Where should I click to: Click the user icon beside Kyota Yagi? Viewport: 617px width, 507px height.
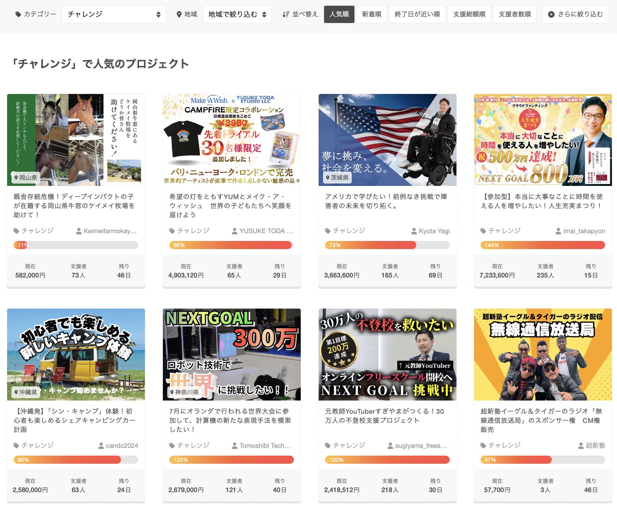[414, 231]
